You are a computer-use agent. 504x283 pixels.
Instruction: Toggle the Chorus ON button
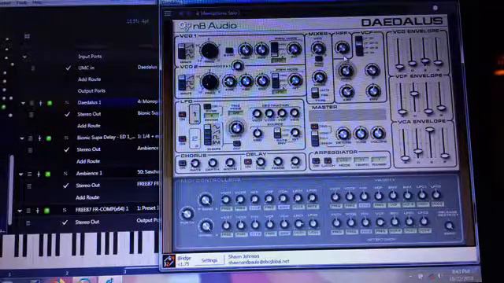coord(182,163)
